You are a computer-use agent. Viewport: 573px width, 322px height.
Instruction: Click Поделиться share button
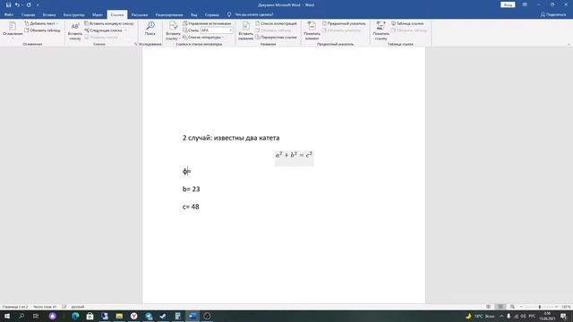click(553, 14)
